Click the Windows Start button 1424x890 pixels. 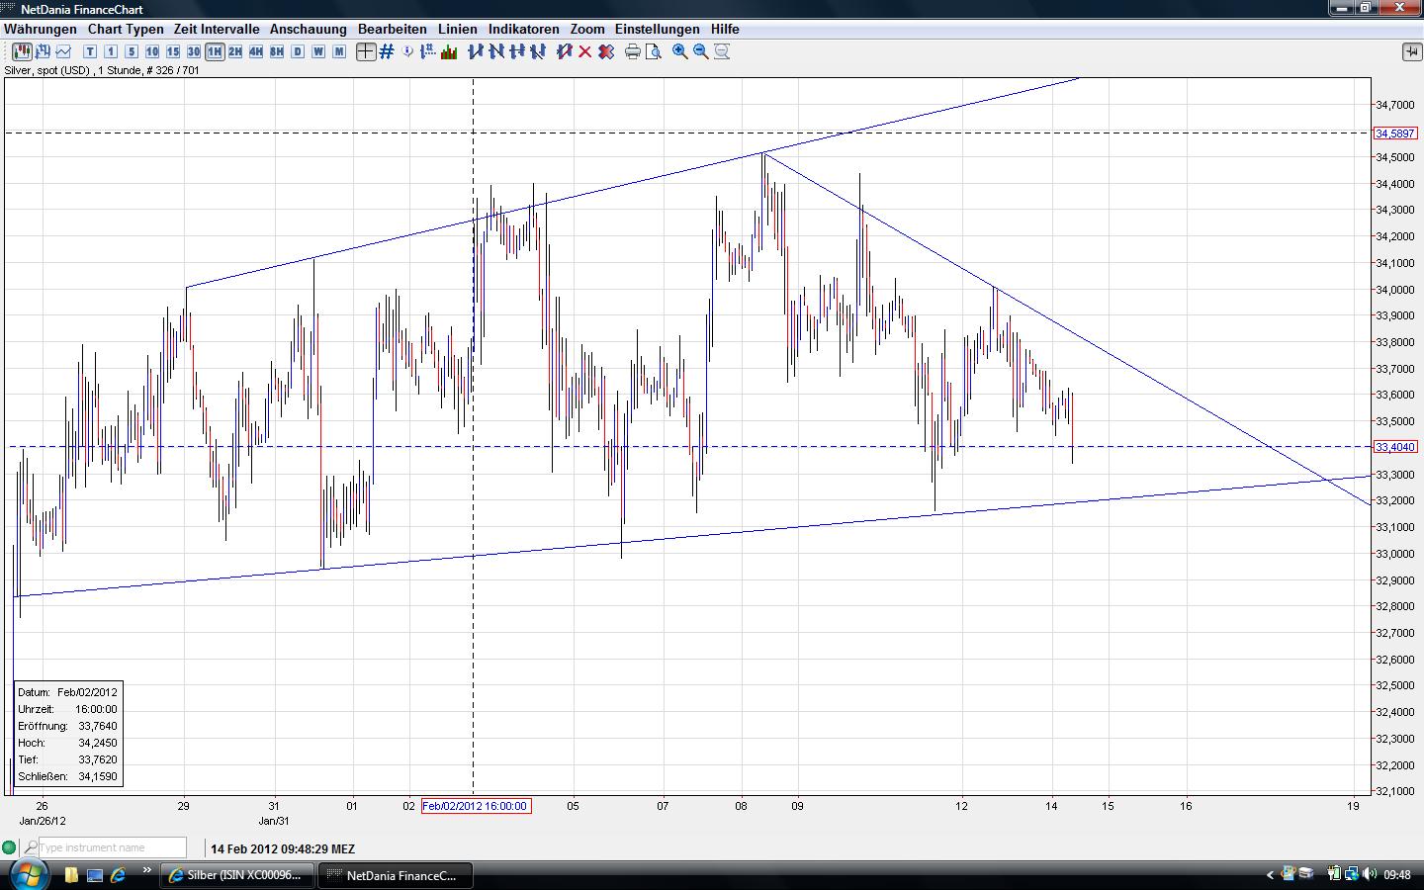(28, 874)
